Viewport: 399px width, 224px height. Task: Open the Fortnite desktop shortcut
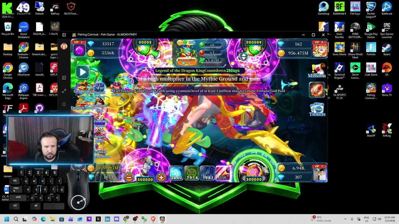pos(371,49)
